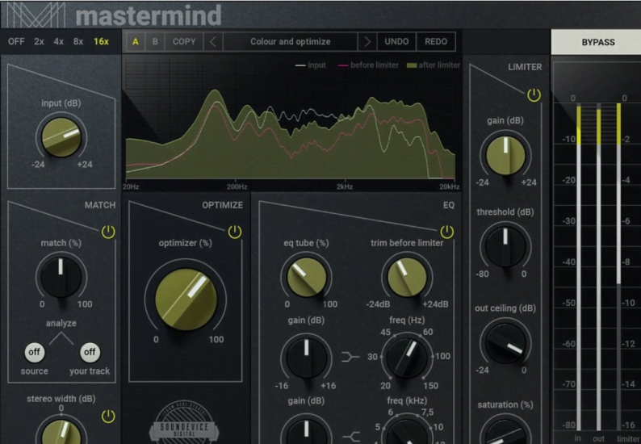641x444 pixels.
Task: Click the LIMITER section title
Action: point(525,67)
